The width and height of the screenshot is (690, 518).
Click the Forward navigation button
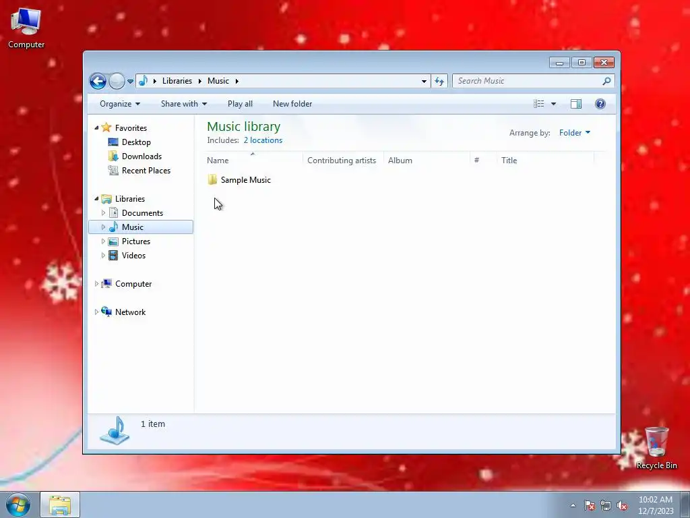coord(117,81)
